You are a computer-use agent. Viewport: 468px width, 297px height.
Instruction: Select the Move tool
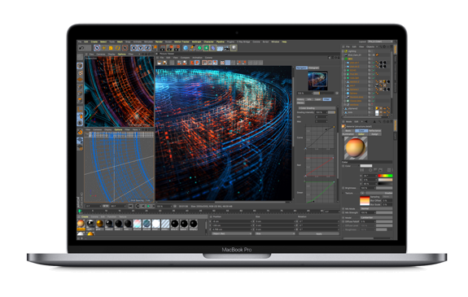coord(104,48)
